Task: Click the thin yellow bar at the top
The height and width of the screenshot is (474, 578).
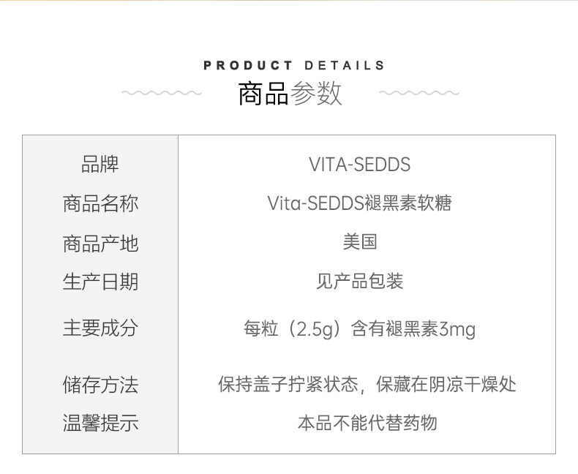Action: (289, 1)
